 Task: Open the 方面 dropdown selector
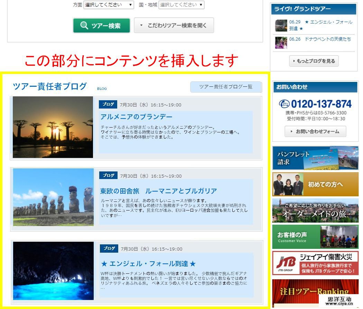pyautogui.click(x=109, y=5)
